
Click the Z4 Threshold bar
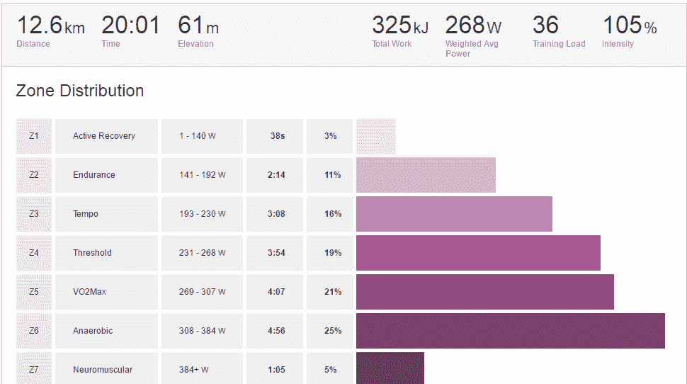[478, 253]
